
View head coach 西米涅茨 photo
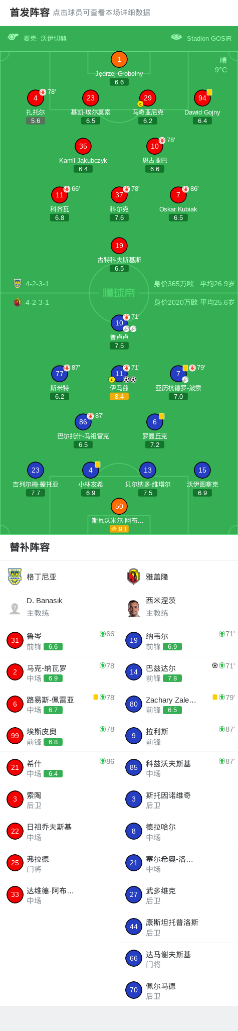(x=134, y=608)
